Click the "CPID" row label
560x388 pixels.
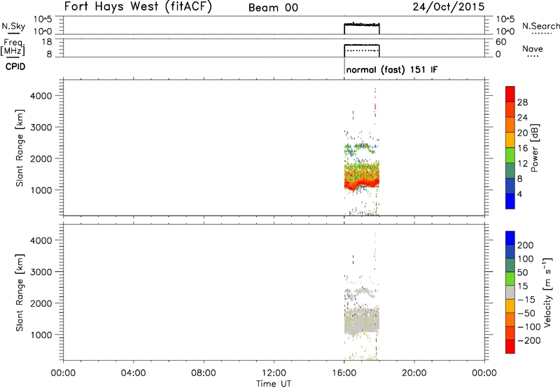[15, 67]
